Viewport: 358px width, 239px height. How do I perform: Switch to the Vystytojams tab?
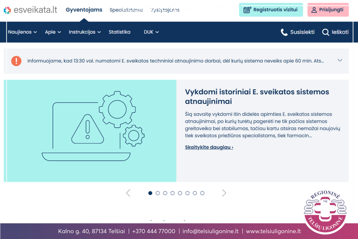coord(165,10)
